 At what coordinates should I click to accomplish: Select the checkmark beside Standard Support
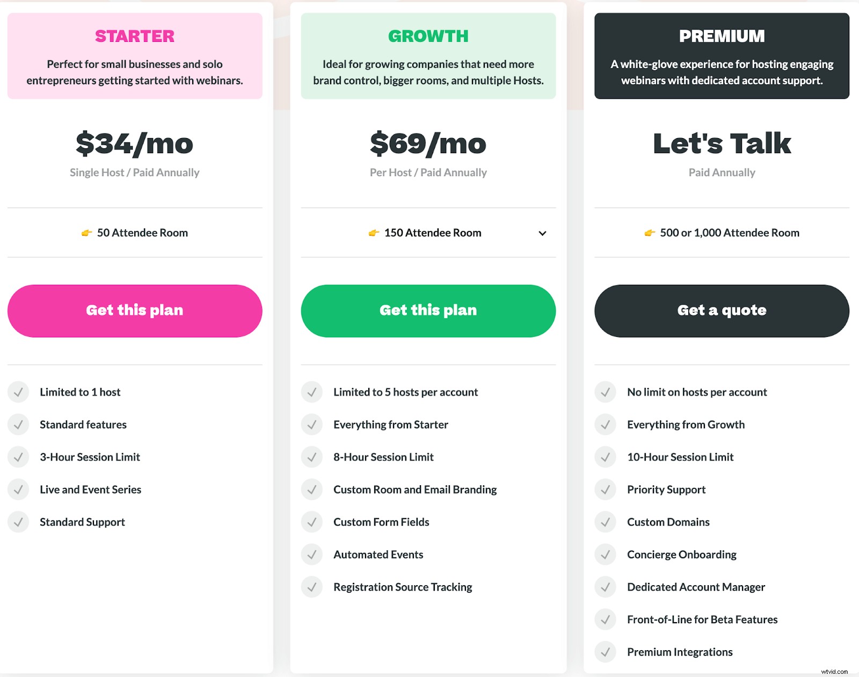[18, 522]
